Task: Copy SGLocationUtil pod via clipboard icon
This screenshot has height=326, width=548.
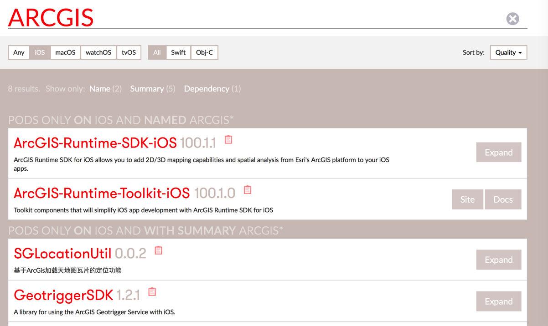Action: tap(159, 250)
